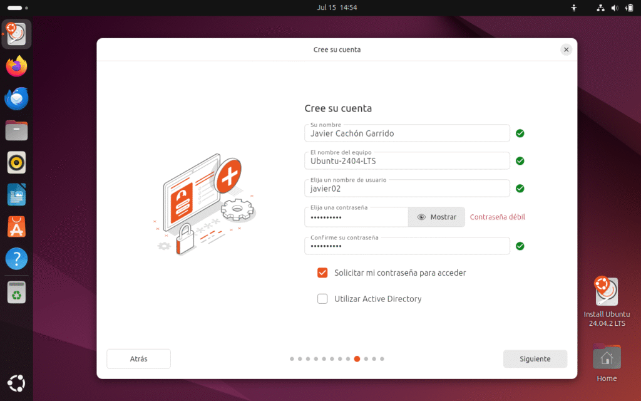The height and width of the screenshot is (401, 641).
Task: Open the App Center in dock
Action: 16,227
